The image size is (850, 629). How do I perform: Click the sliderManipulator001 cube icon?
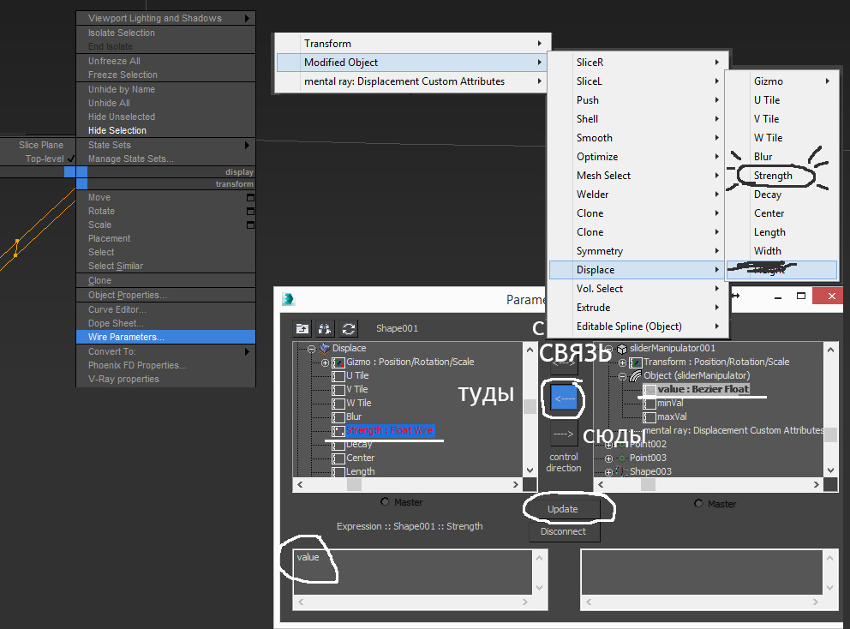[622, 349]
